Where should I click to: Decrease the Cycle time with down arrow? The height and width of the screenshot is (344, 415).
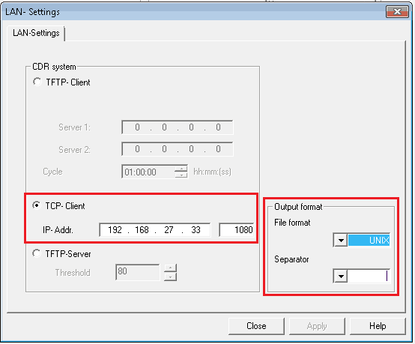181,175
